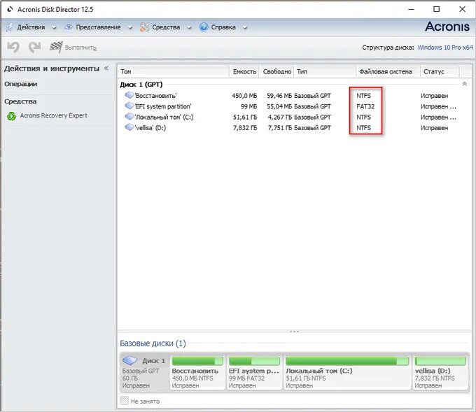
Task: Open the Средства menu
Action: [x=166, y=27]
